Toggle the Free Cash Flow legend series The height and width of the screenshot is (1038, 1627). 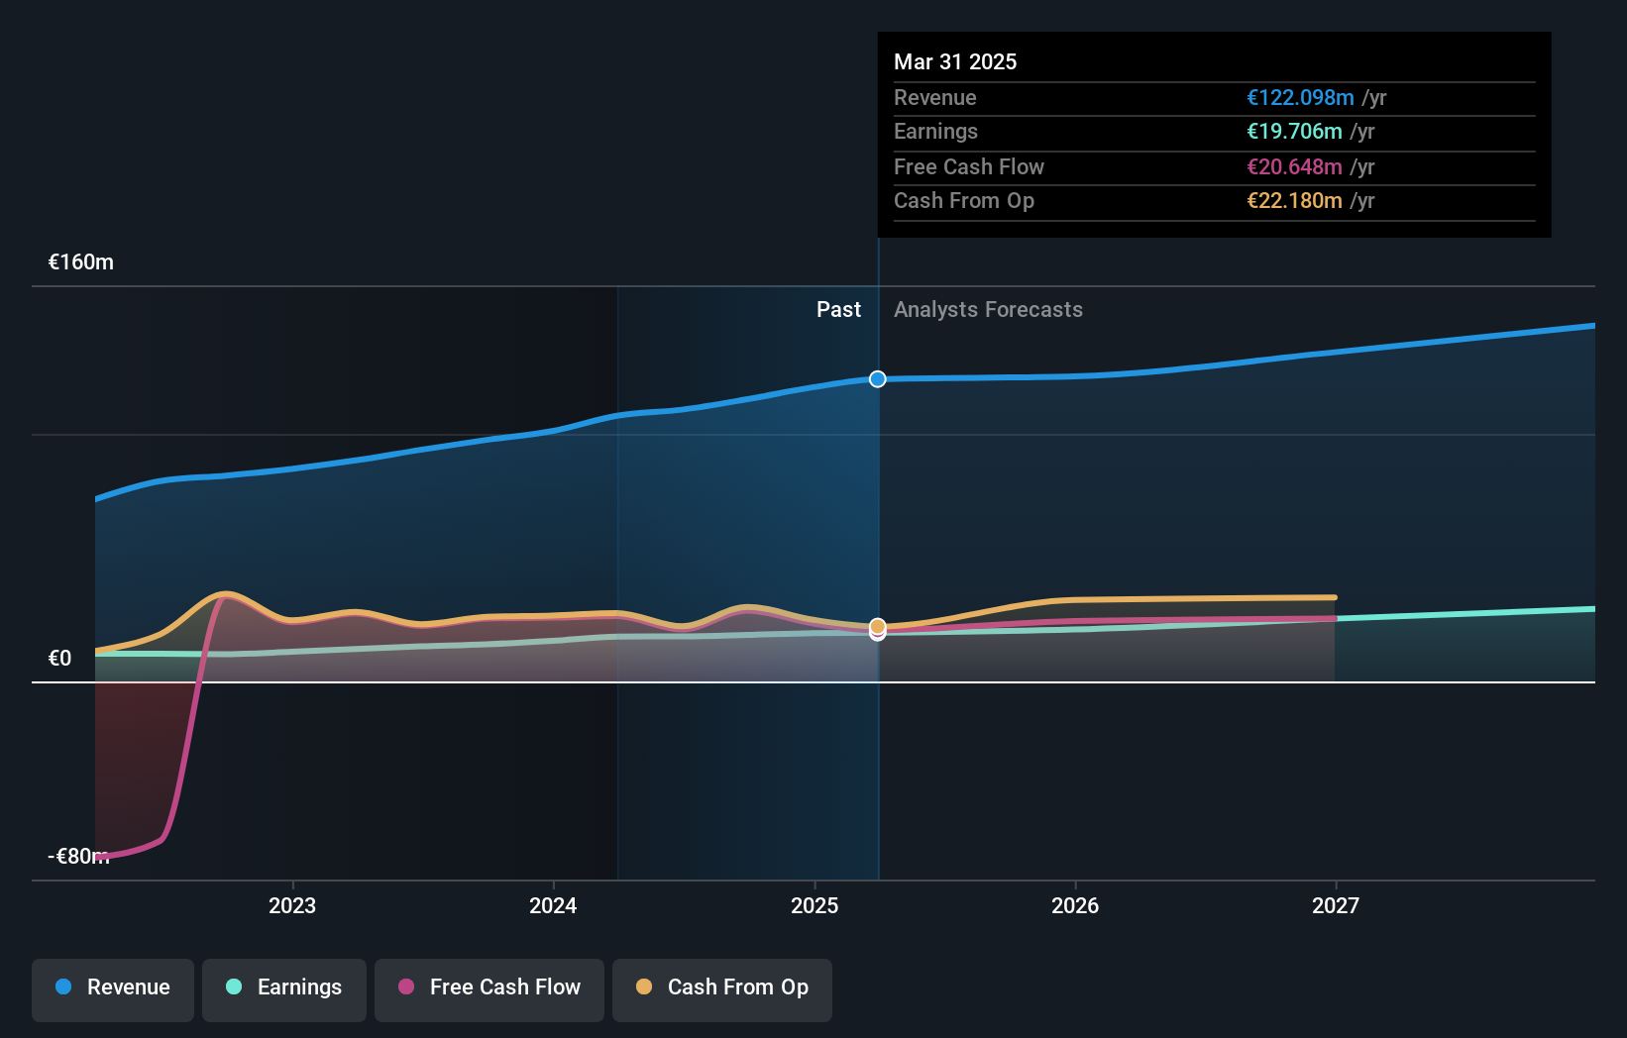pos(489,989)
